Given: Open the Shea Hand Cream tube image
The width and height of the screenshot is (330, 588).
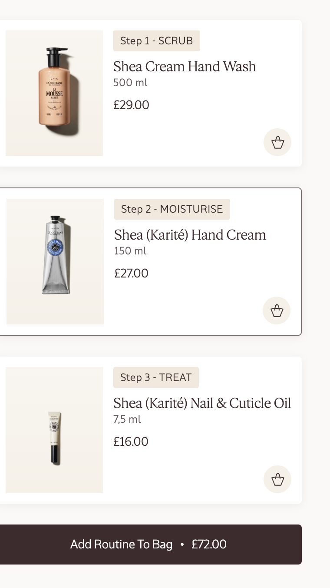Looking at the screenshot, I should 55,261.
